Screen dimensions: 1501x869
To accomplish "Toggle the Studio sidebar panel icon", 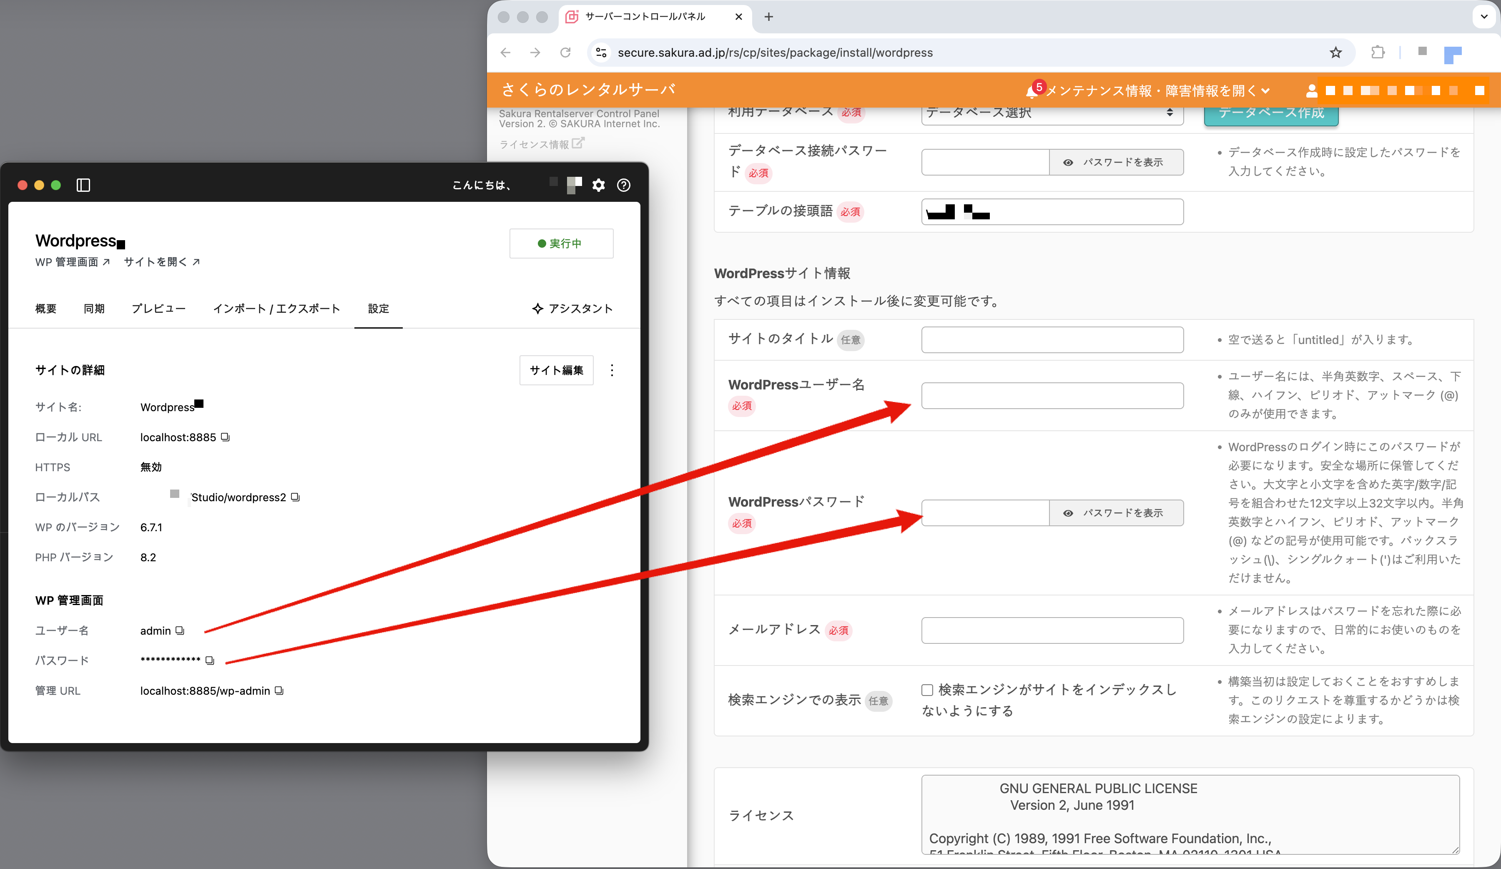I will click(83, 185).
